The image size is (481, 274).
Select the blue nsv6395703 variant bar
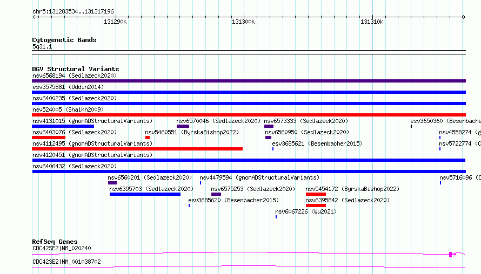click(x=145, y=194)
